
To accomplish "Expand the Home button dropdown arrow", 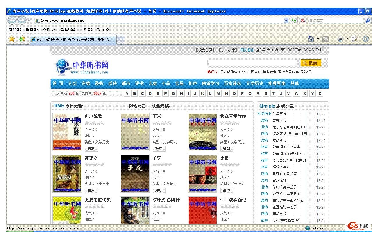I will [x=318, y=39].
